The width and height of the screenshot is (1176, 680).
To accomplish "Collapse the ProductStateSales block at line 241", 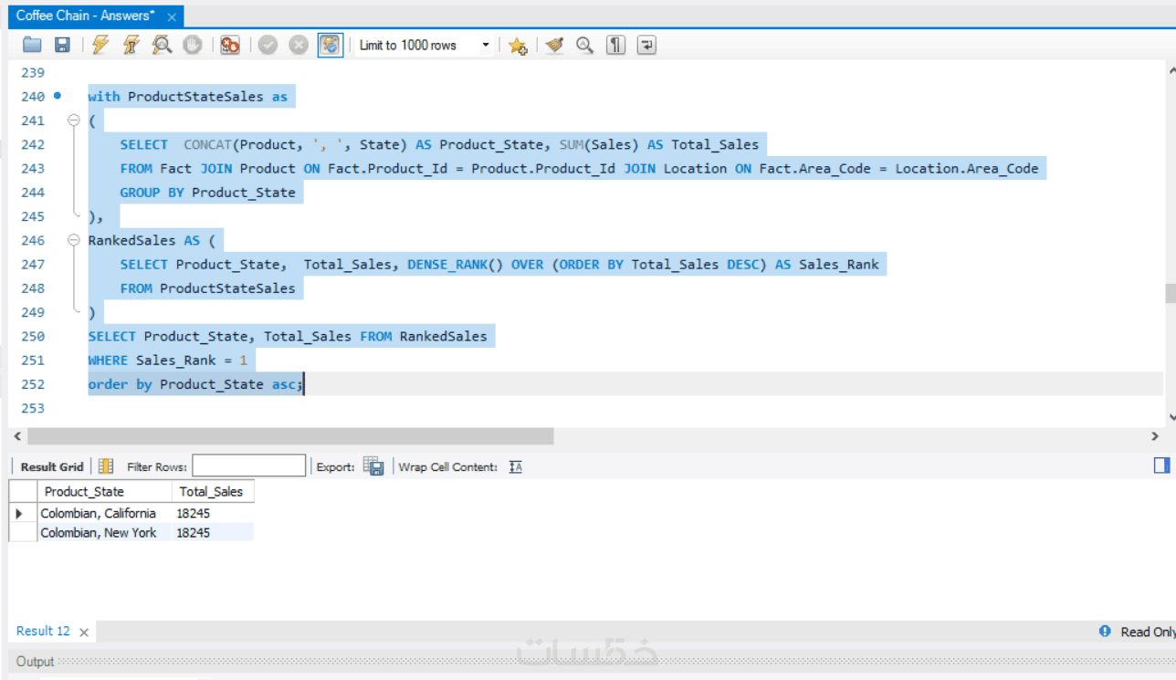I will click(x=74, y=120).
